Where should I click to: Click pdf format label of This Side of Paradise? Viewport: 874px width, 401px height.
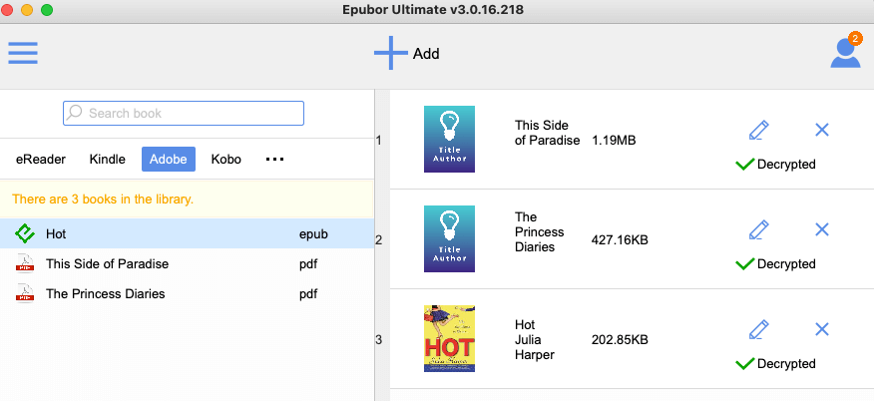[308, 264]
